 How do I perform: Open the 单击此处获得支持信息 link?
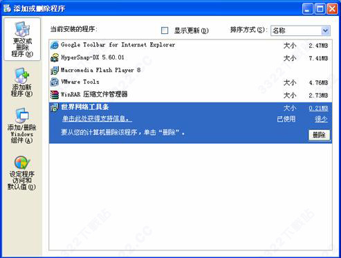tap(97, 118)
